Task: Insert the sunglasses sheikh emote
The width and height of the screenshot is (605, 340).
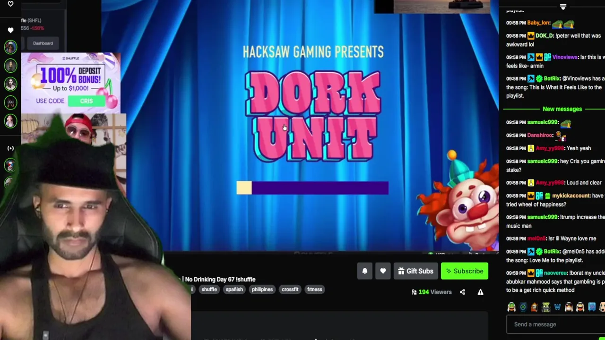Action: point(569,307)
